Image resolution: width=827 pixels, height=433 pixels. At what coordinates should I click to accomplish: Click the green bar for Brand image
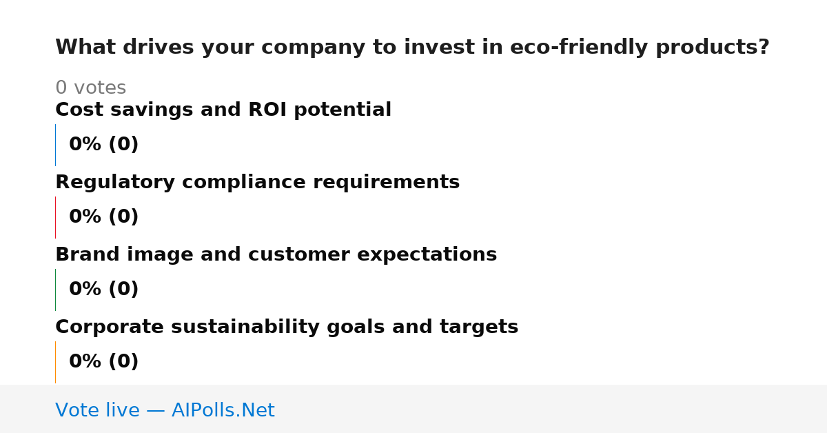pyautogui.click(x=55, y=290)
